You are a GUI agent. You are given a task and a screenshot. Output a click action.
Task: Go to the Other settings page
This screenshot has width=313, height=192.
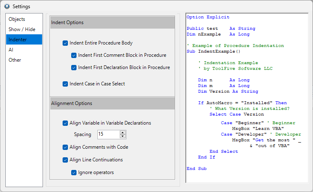click(24, 60)
